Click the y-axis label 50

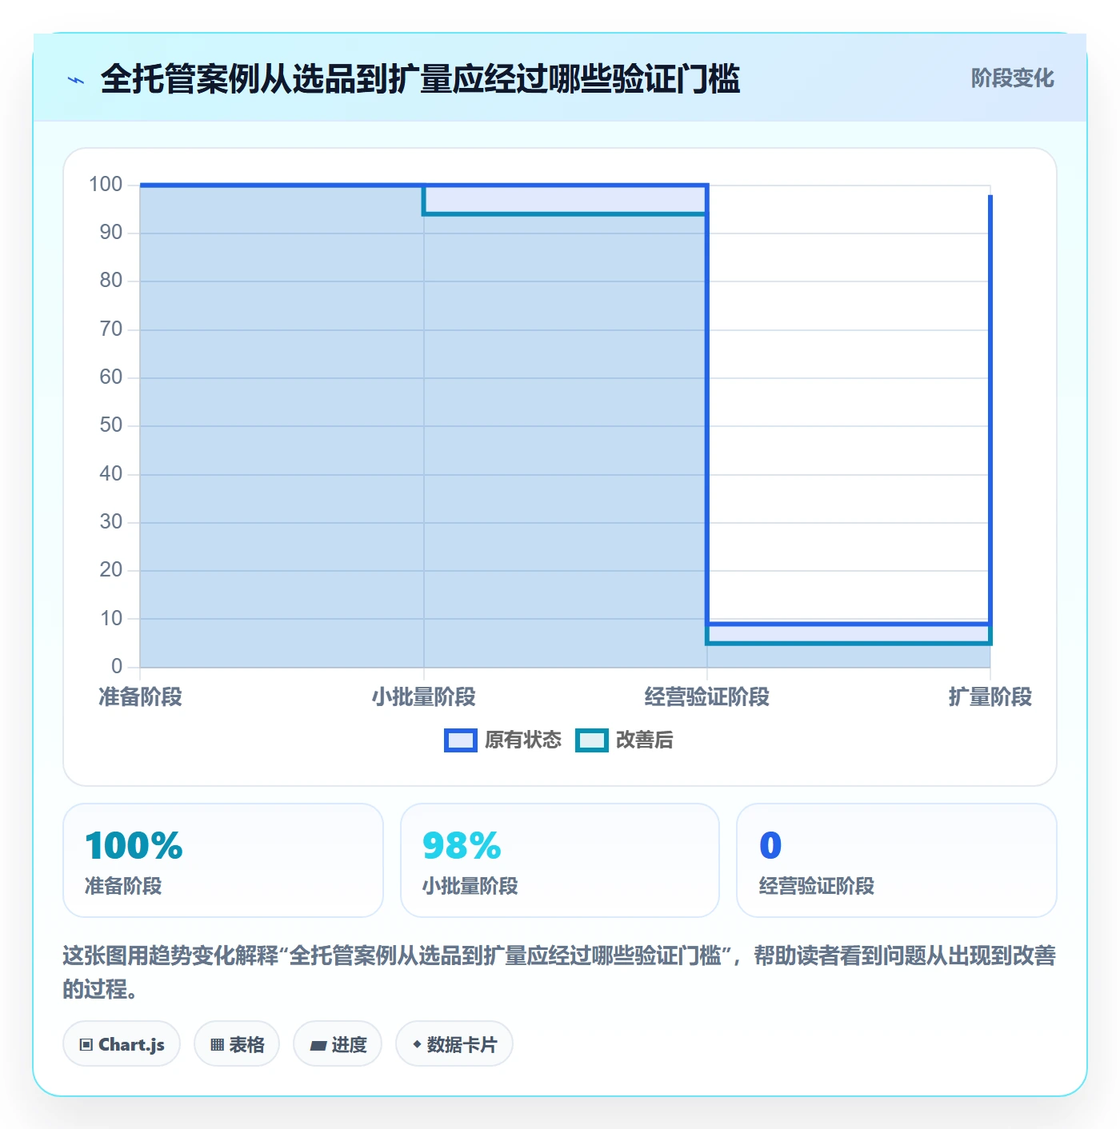click(x=111, y=425)
